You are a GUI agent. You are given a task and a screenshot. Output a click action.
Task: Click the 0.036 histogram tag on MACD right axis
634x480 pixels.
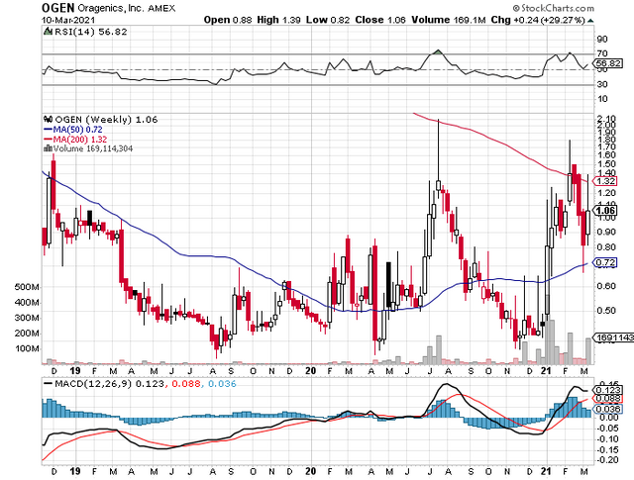tap(609, 409)
